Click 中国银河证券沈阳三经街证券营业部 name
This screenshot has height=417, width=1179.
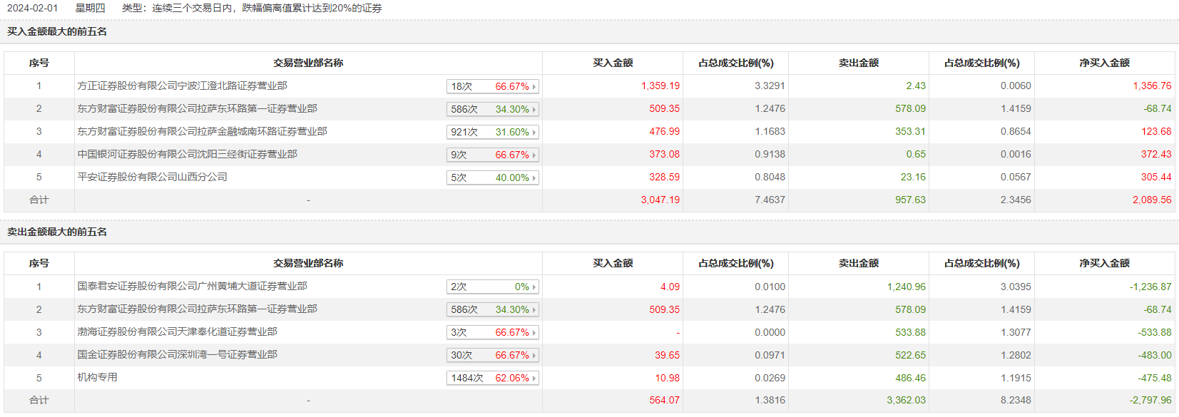point(188,155)
